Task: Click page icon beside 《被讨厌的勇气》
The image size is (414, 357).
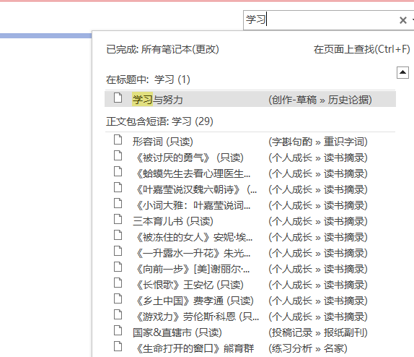Action: click(x=118, y=155)
